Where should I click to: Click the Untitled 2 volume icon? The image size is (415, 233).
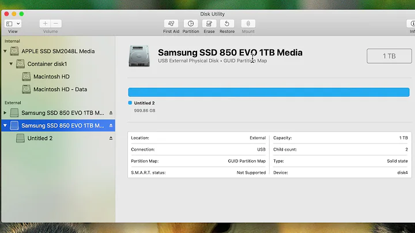click(20, 138)
